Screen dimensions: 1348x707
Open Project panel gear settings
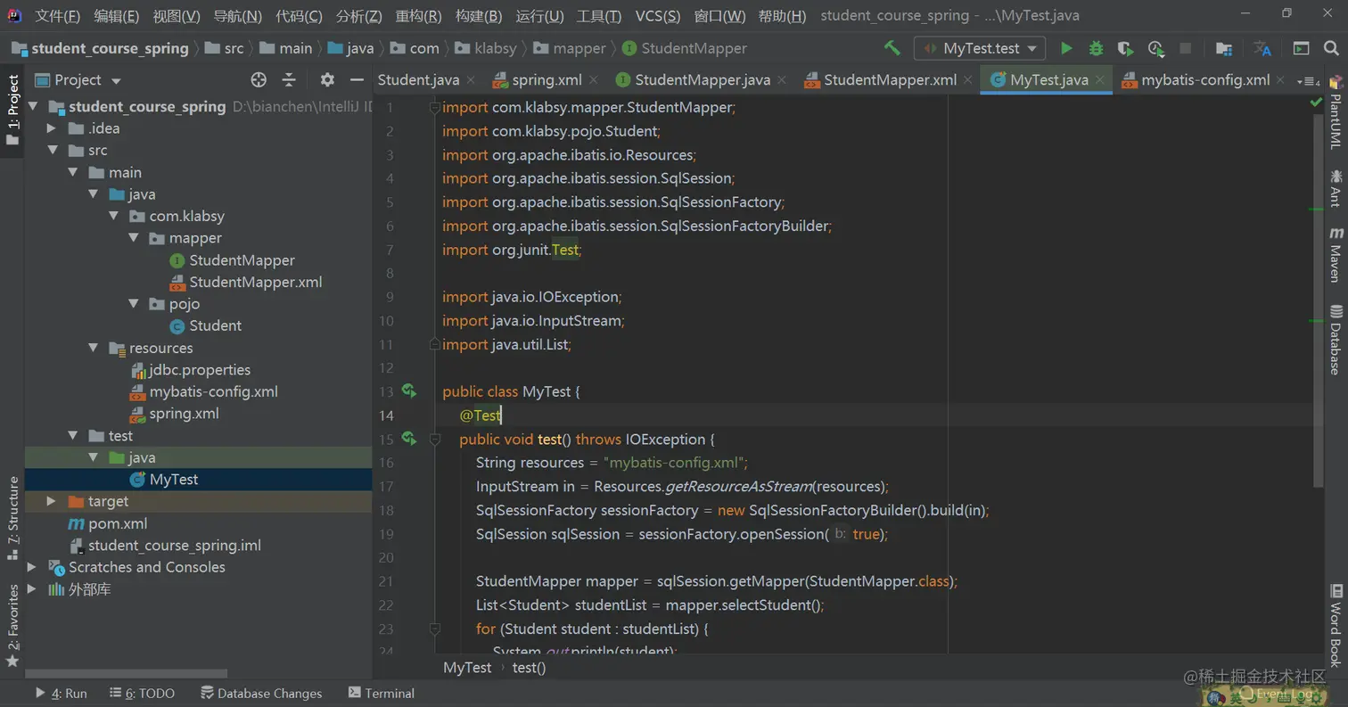click(x=327, y=80)
